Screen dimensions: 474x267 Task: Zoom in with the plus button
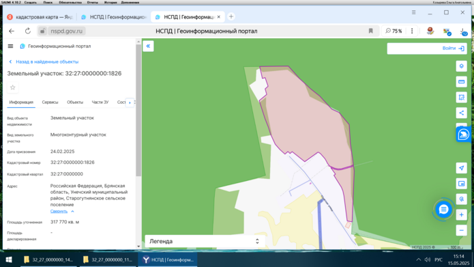[461, 215]
